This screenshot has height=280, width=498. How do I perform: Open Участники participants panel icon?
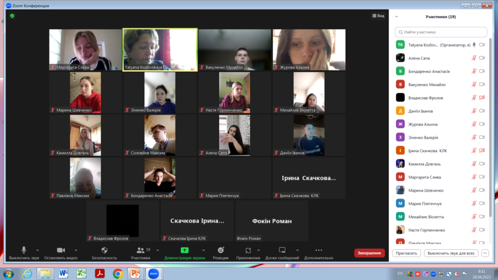coord(140,250)
